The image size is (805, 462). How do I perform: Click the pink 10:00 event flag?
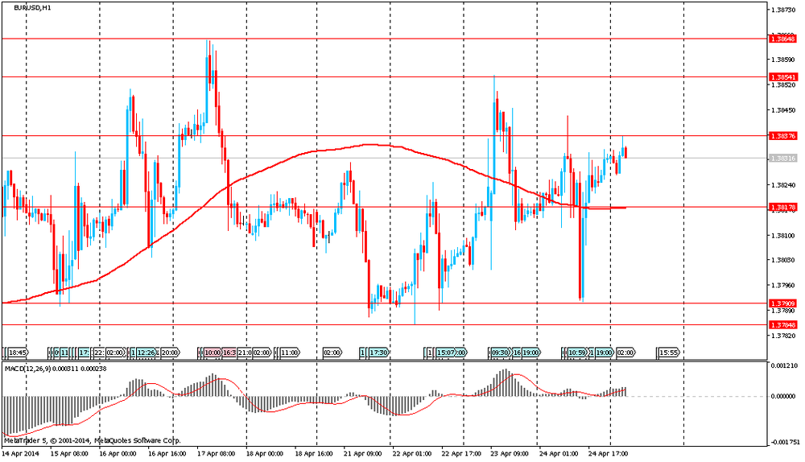click(x=212, y=353)
